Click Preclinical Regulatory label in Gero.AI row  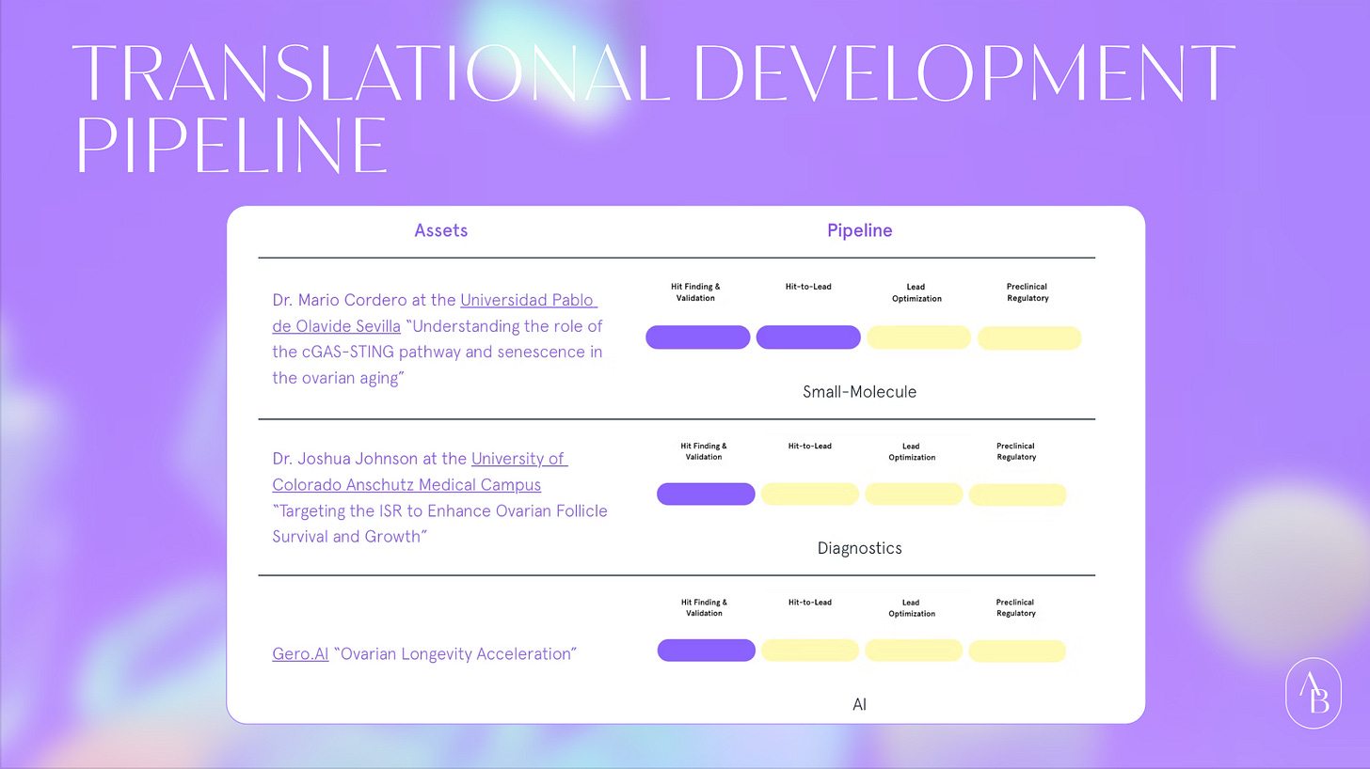(x=1016, y=607)
